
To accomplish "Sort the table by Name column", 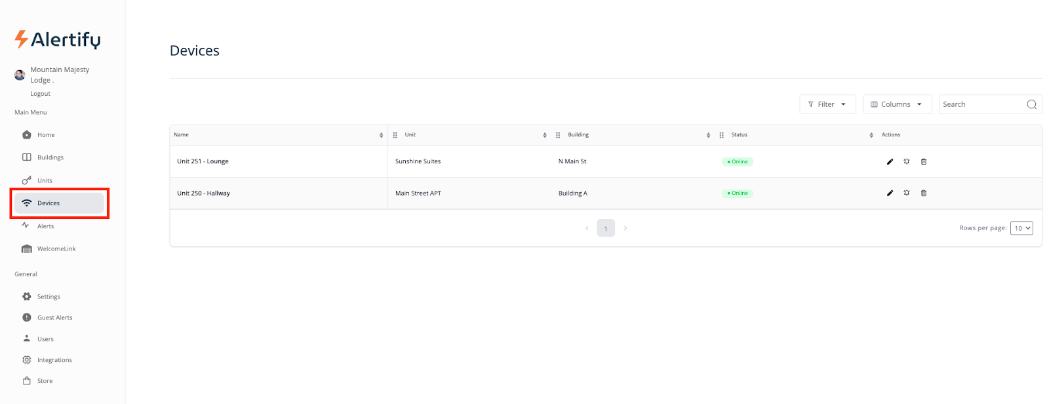I will (x=381, y=135).
